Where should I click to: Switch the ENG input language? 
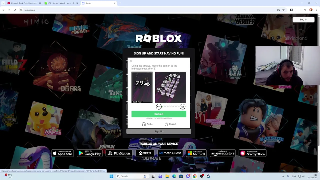pyautogui.click(x=294, y=176)
